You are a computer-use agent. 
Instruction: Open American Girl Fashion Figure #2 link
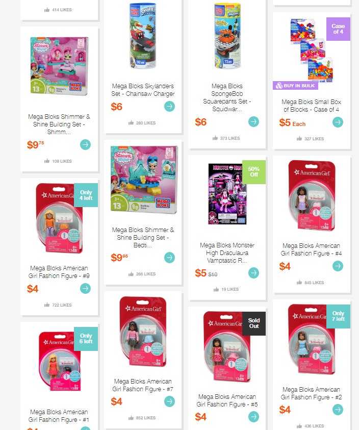click(311, 393)
